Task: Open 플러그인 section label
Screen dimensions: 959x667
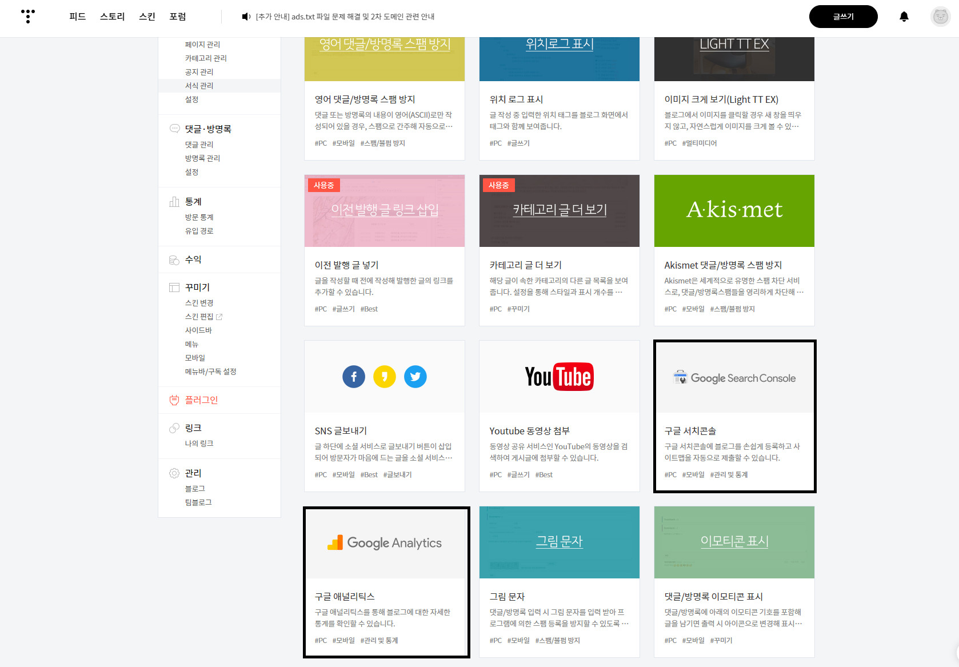Action: (x=201, y=400)
